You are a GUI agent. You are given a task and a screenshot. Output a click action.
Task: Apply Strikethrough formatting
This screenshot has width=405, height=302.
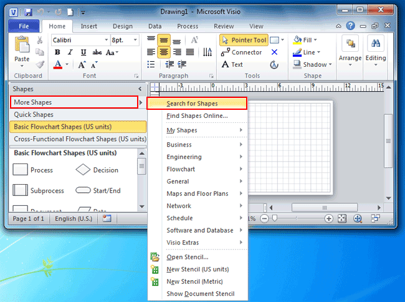tap(97, 52)
